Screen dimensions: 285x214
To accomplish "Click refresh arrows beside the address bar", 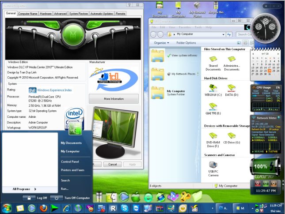I will pyautogui.click(x=229, y=34).
